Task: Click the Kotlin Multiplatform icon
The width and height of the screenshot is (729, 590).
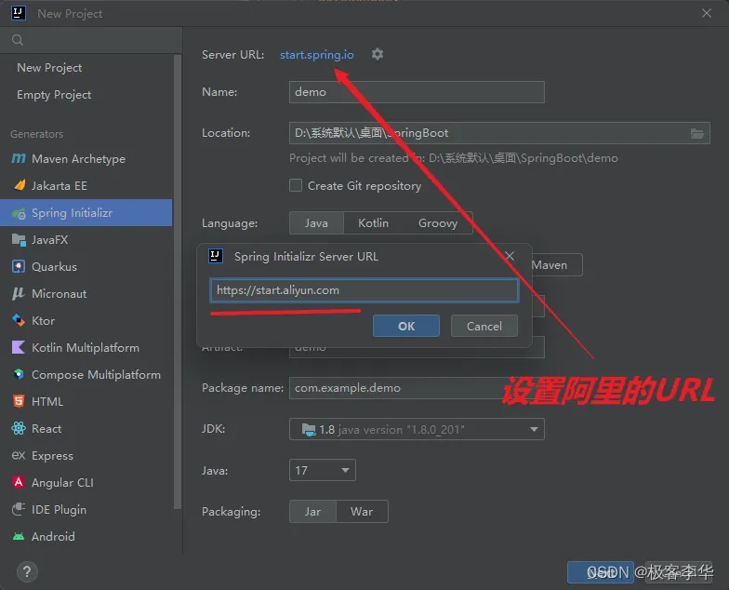Action: [19, 347]
